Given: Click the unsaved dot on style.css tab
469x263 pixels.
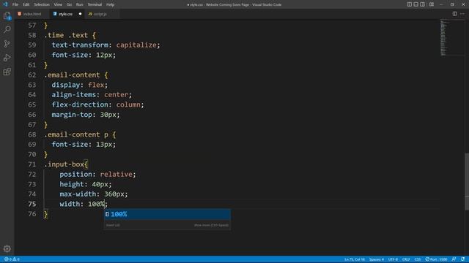Looking at the screenshot, I should click(x=80, y=14).
